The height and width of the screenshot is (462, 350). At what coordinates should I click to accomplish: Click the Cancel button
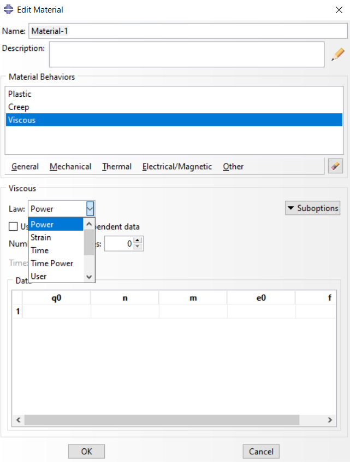tap(261, 452)
